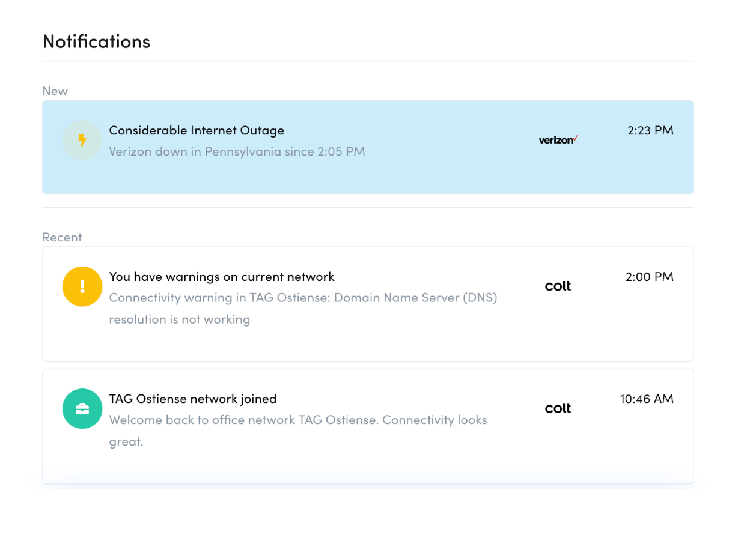Image resolution: width=744 pixels, height=538 pixels.
Task: Click the icon beside Considerable Internet Outage
Action: 82,140
